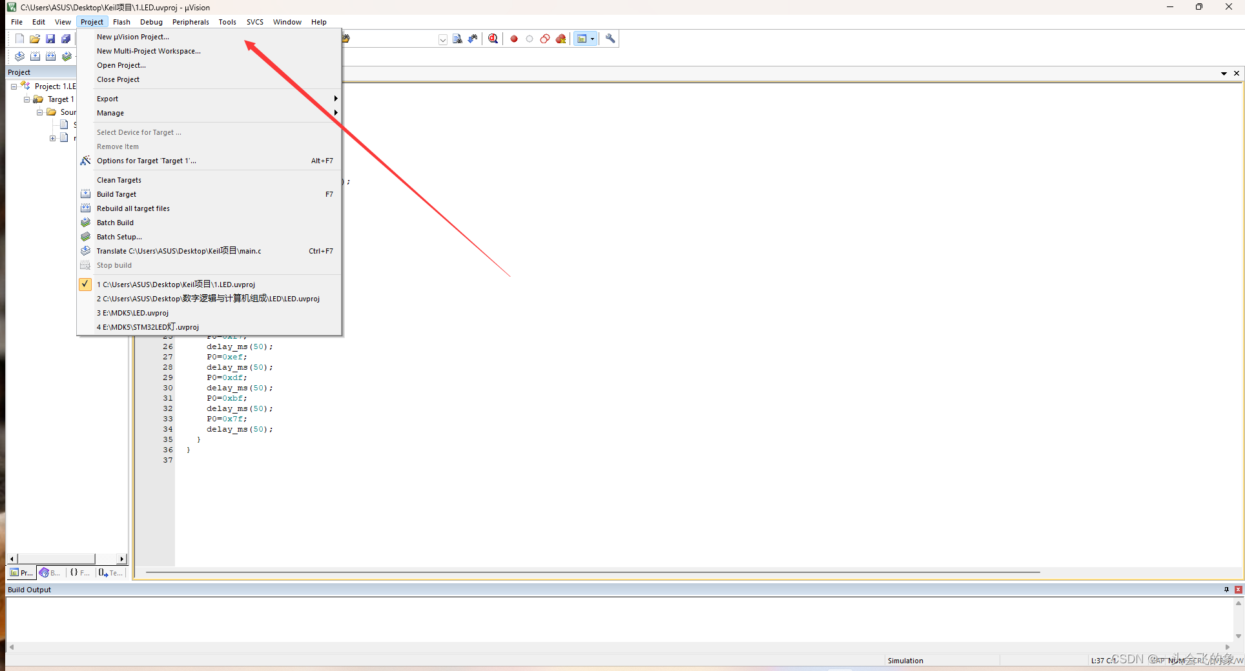Select Clean Targets menu item

(209, 180)
